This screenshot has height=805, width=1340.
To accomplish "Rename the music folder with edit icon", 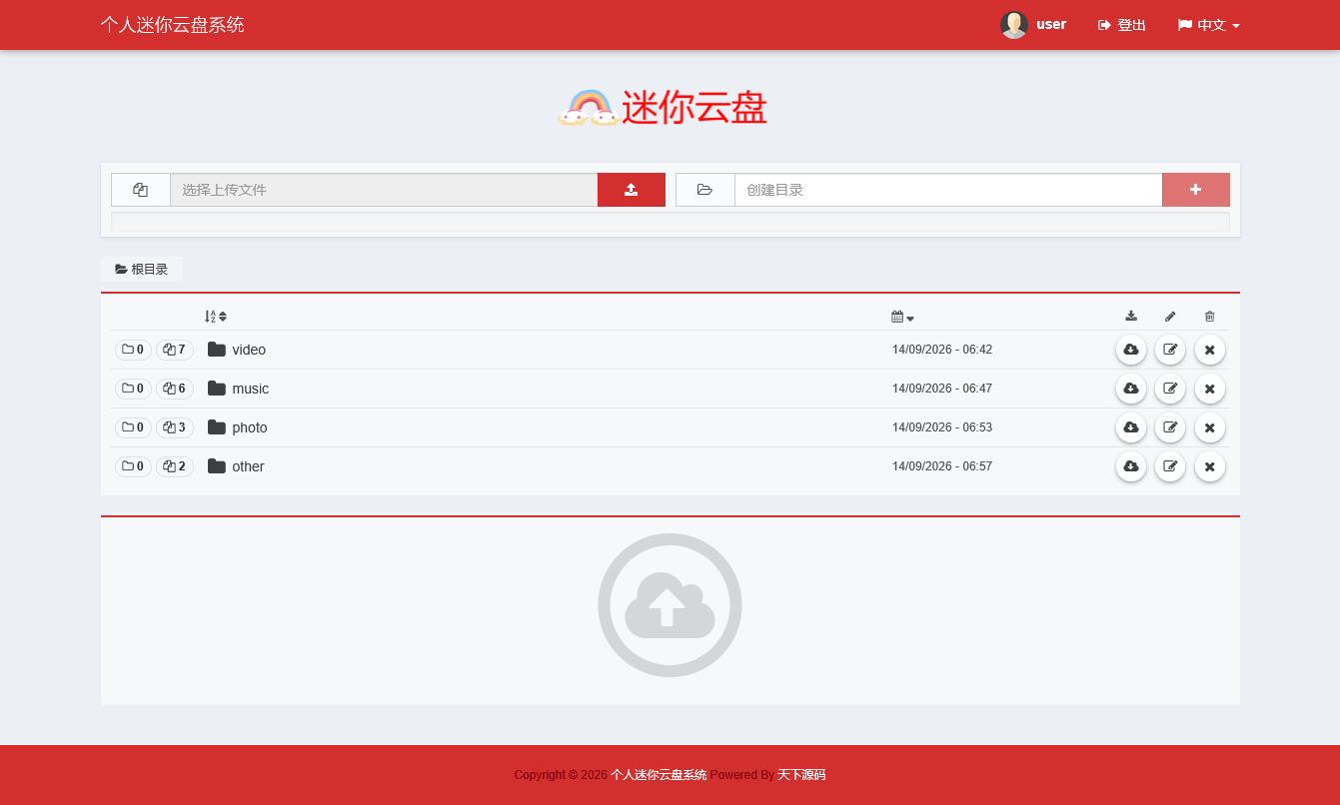I will point(1170,389).
